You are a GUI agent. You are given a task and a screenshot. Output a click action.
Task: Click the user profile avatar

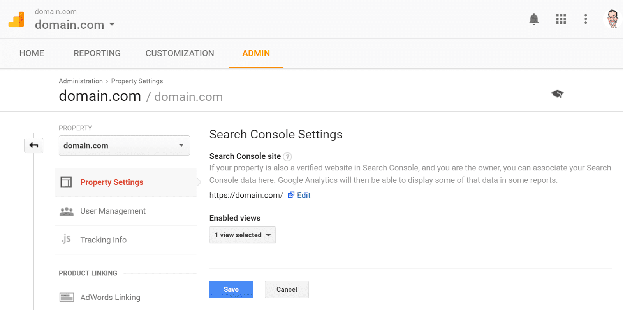pos(612,19)
